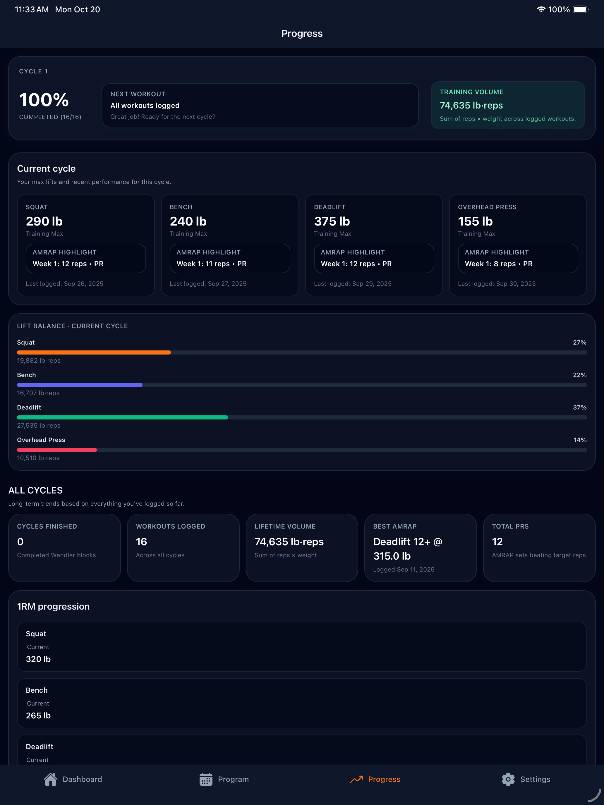Tap the Wi-Fi status icon
Viewport: 604px width, 805px height.
(541, 9)
